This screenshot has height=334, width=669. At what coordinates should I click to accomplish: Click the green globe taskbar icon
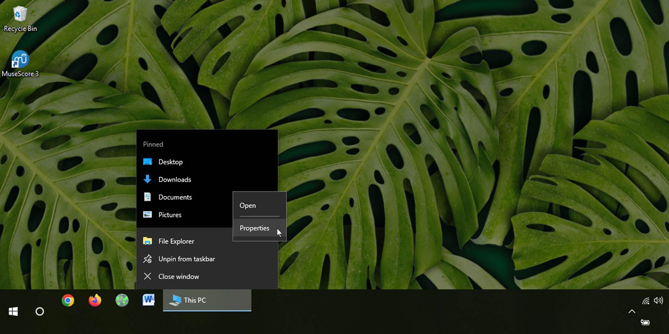[122, 301]
